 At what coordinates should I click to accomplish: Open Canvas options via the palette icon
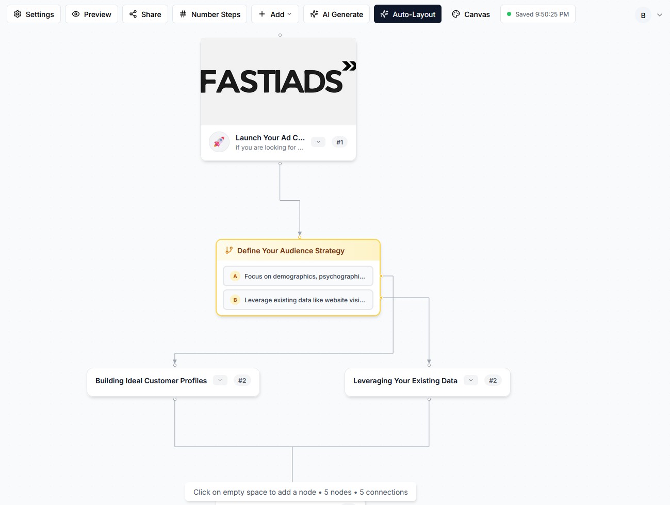coord(456,14)
